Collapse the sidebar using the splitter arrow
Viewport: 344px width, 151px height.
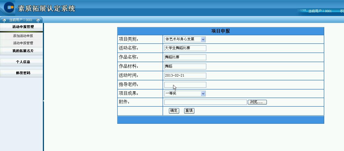point(43,101)
